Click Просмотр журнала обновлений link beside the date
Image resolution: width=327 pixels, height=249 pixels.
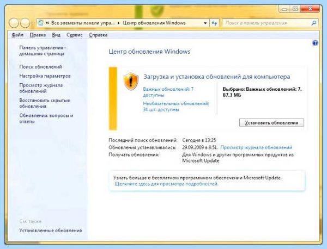click(256, 147)
